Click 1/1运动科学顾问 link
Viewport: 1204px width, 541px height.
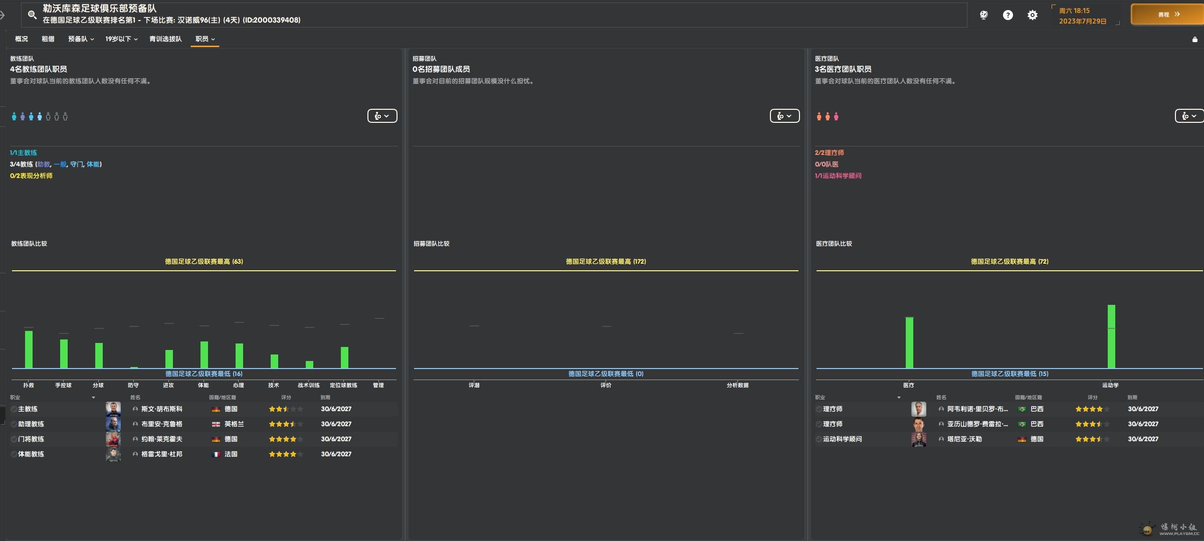[838, 176]
